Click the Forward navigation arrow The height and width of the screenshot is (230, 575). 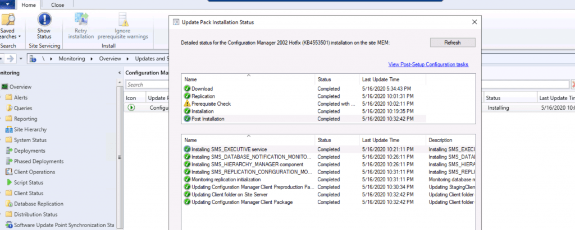coord(11,59)
